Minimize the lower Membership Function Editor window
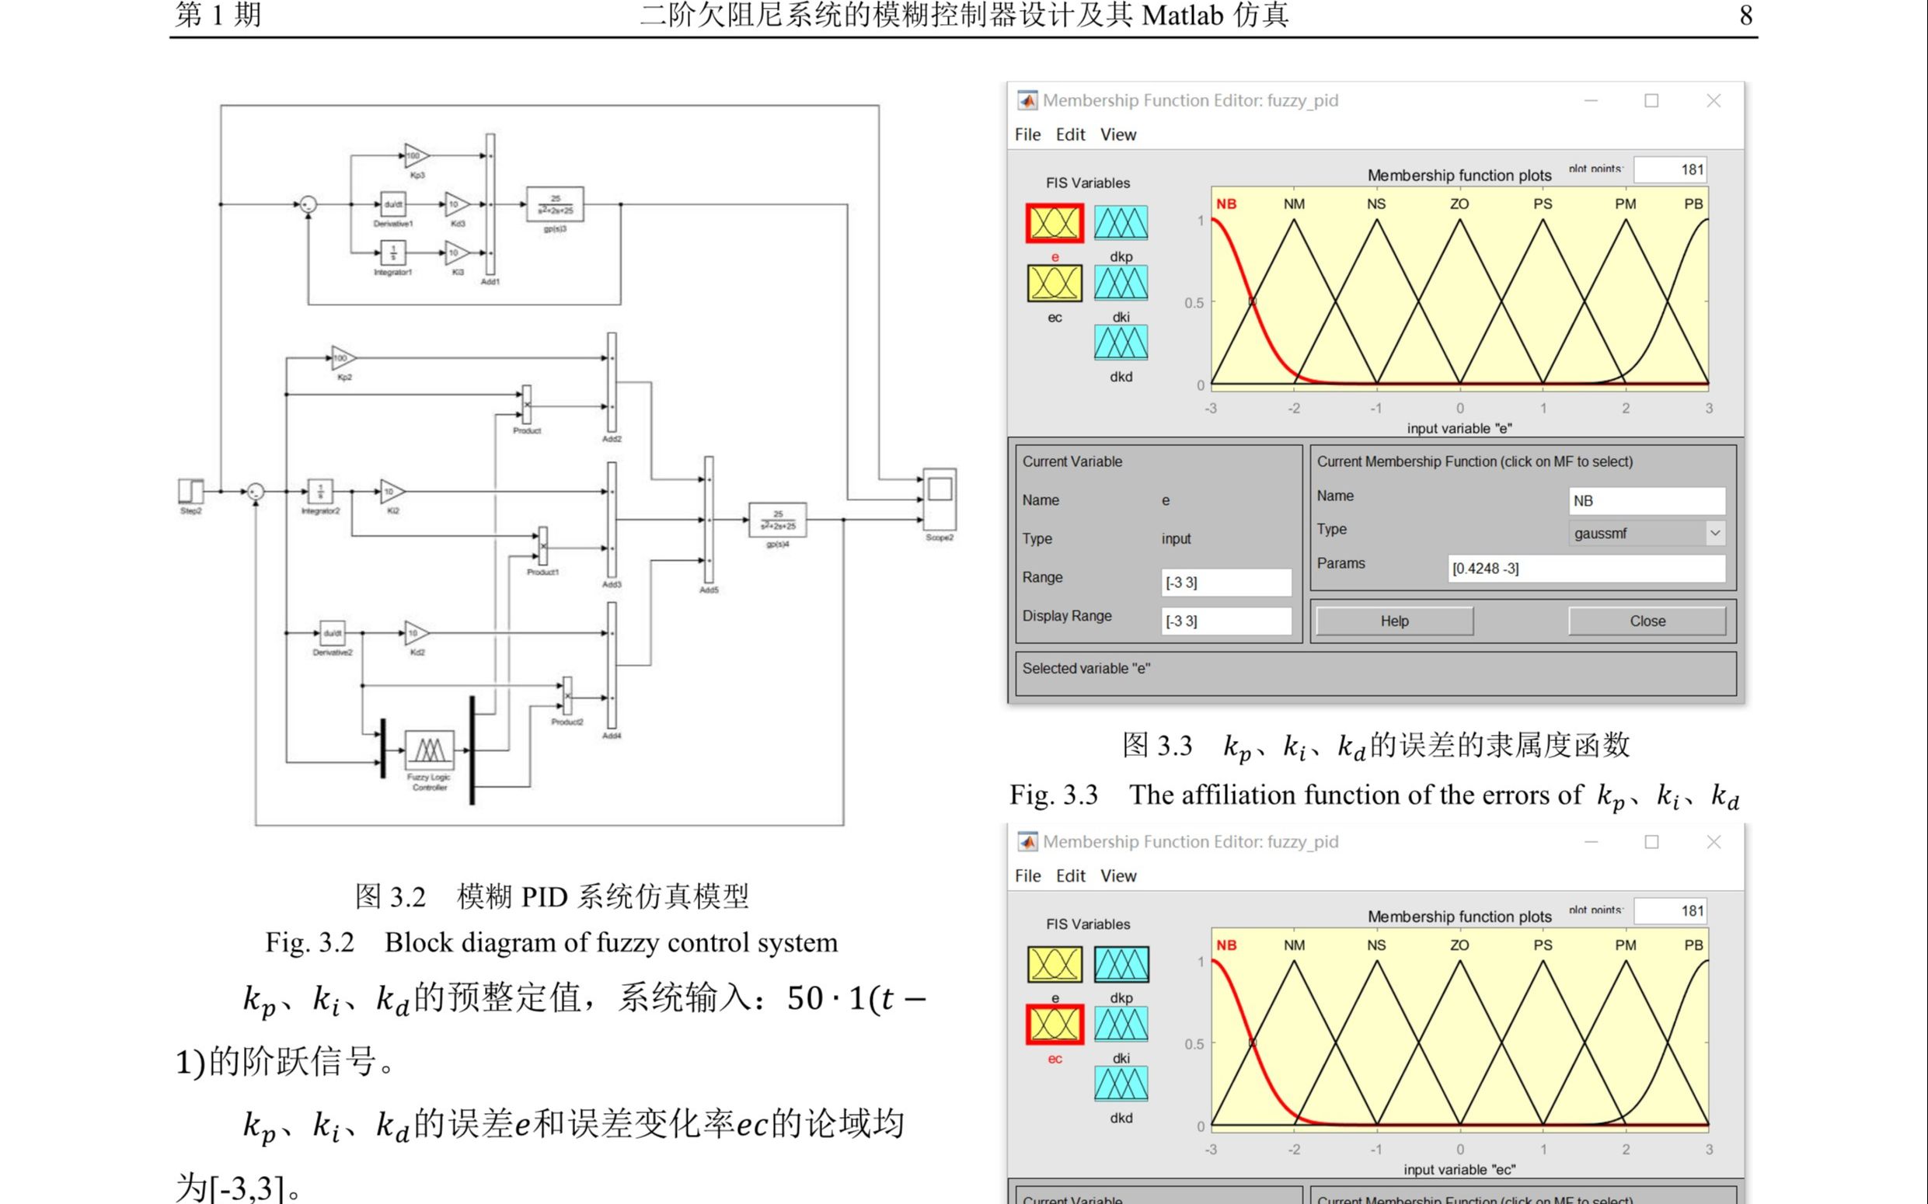 pos(1591,842)
